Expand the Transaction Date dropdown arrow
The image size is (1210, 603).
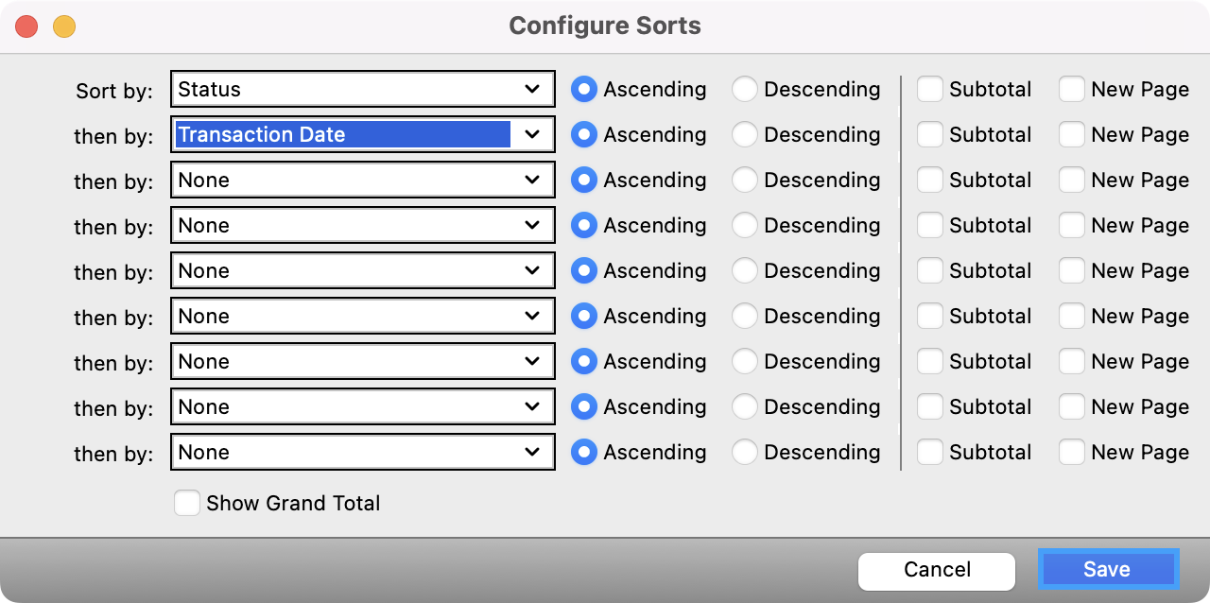tap(532, 135)
